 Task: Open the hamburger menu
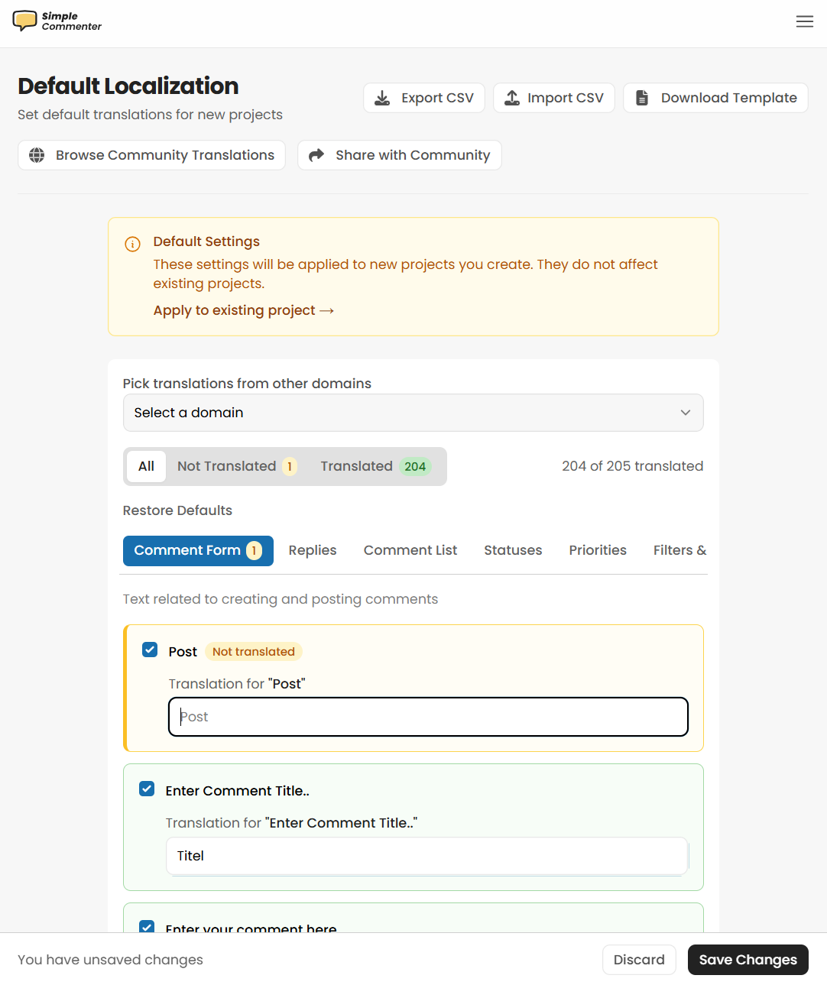click(x=804, y=21)
